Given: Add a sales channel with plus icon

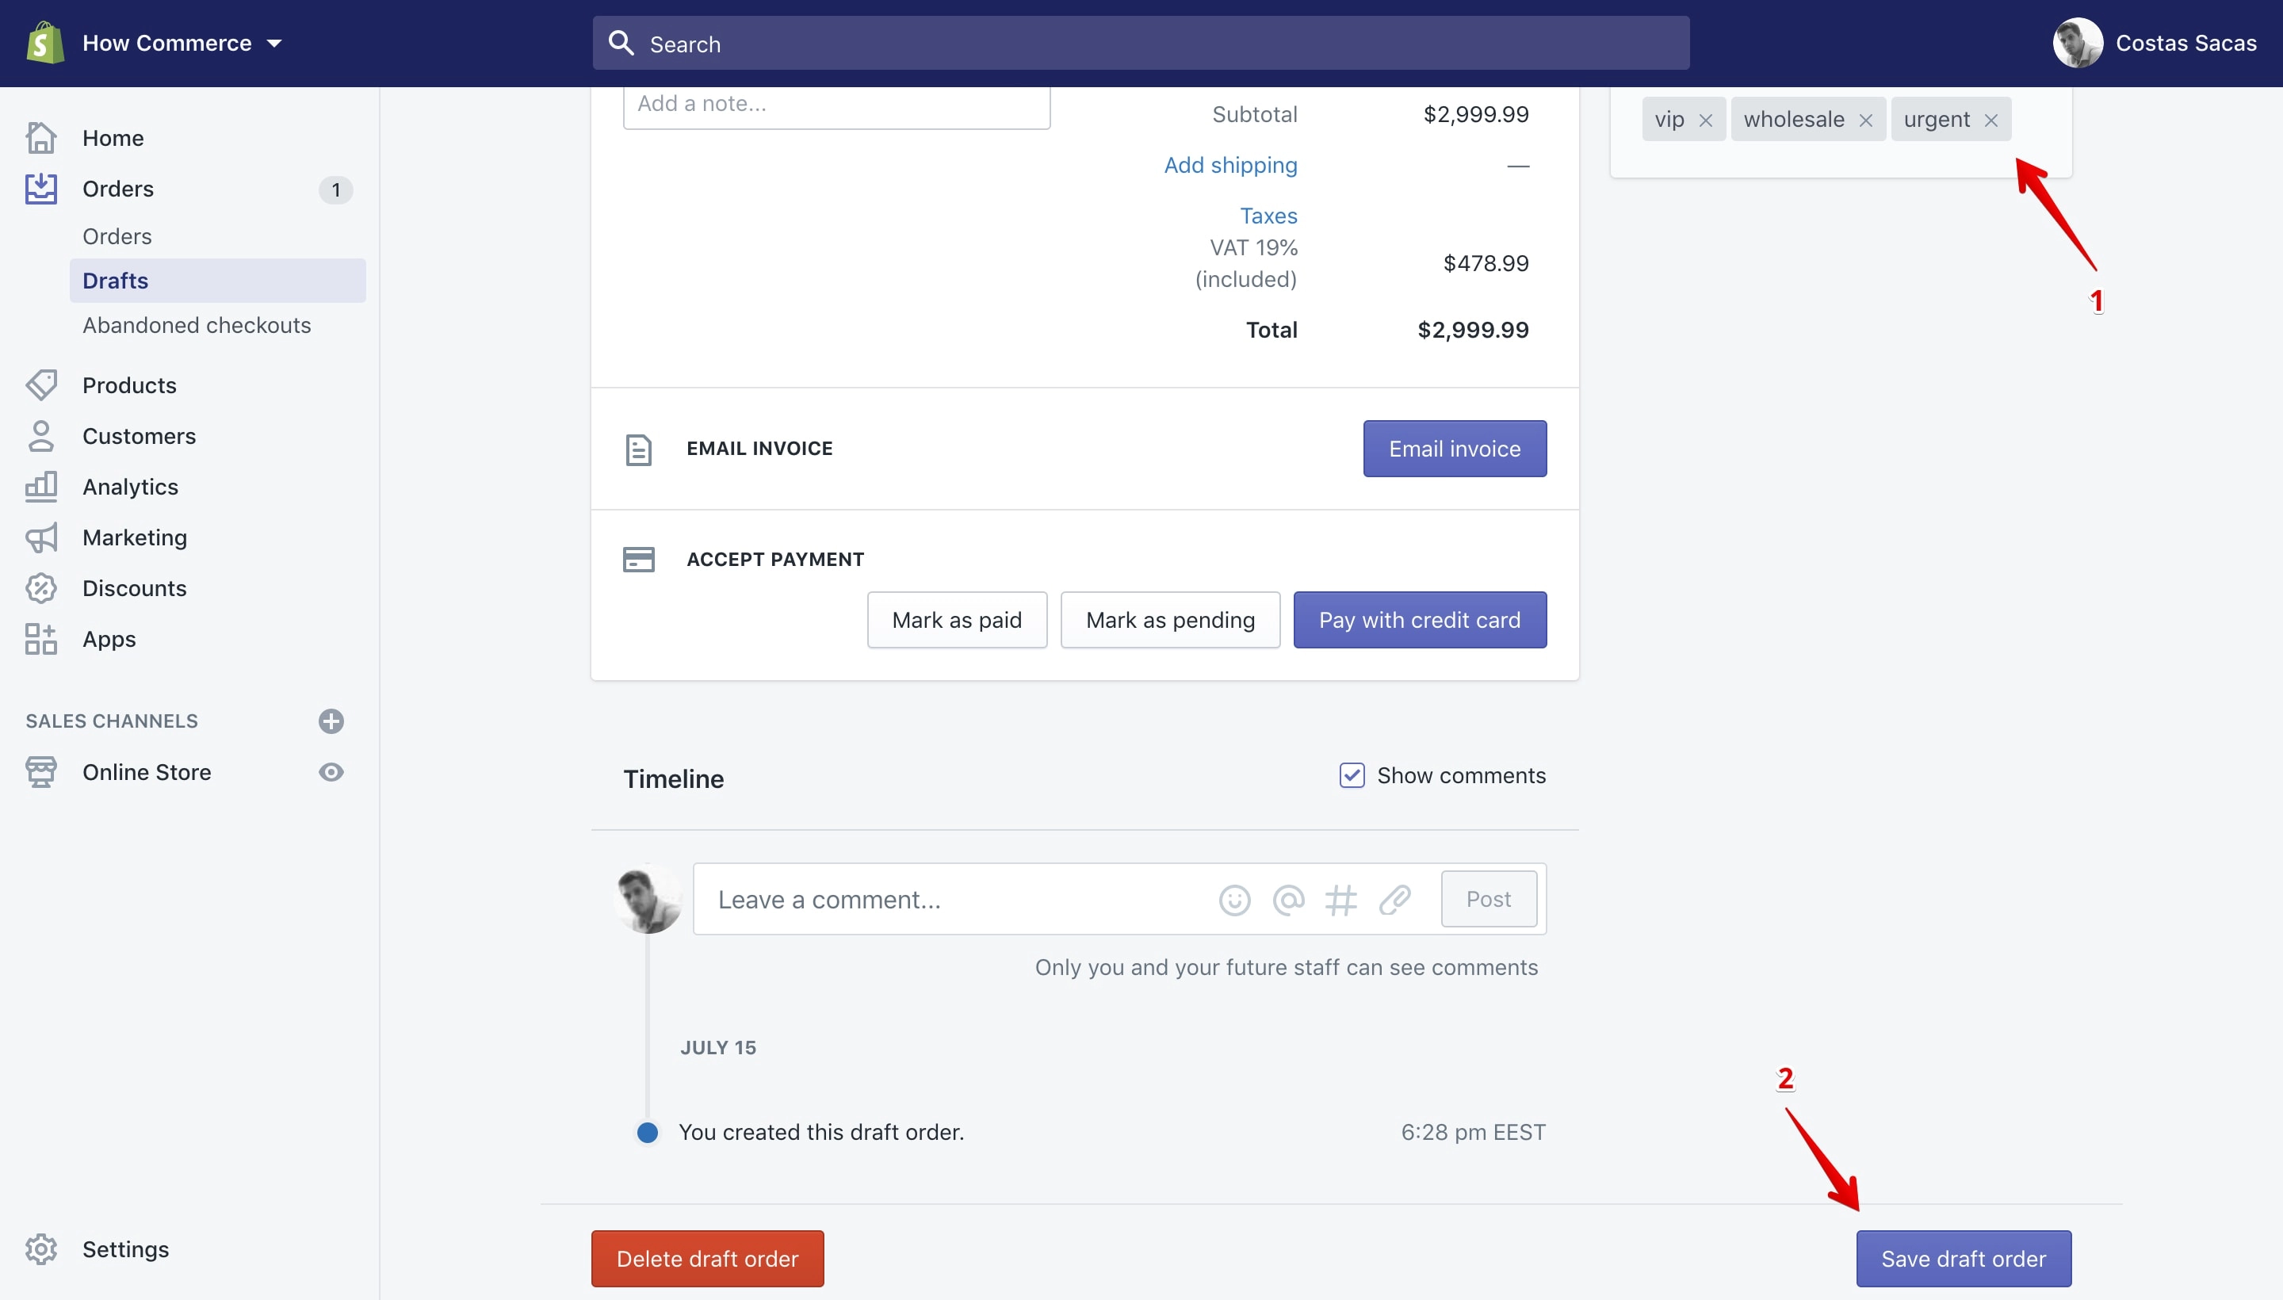Looking at the screenshot, I should coord(331,721).
